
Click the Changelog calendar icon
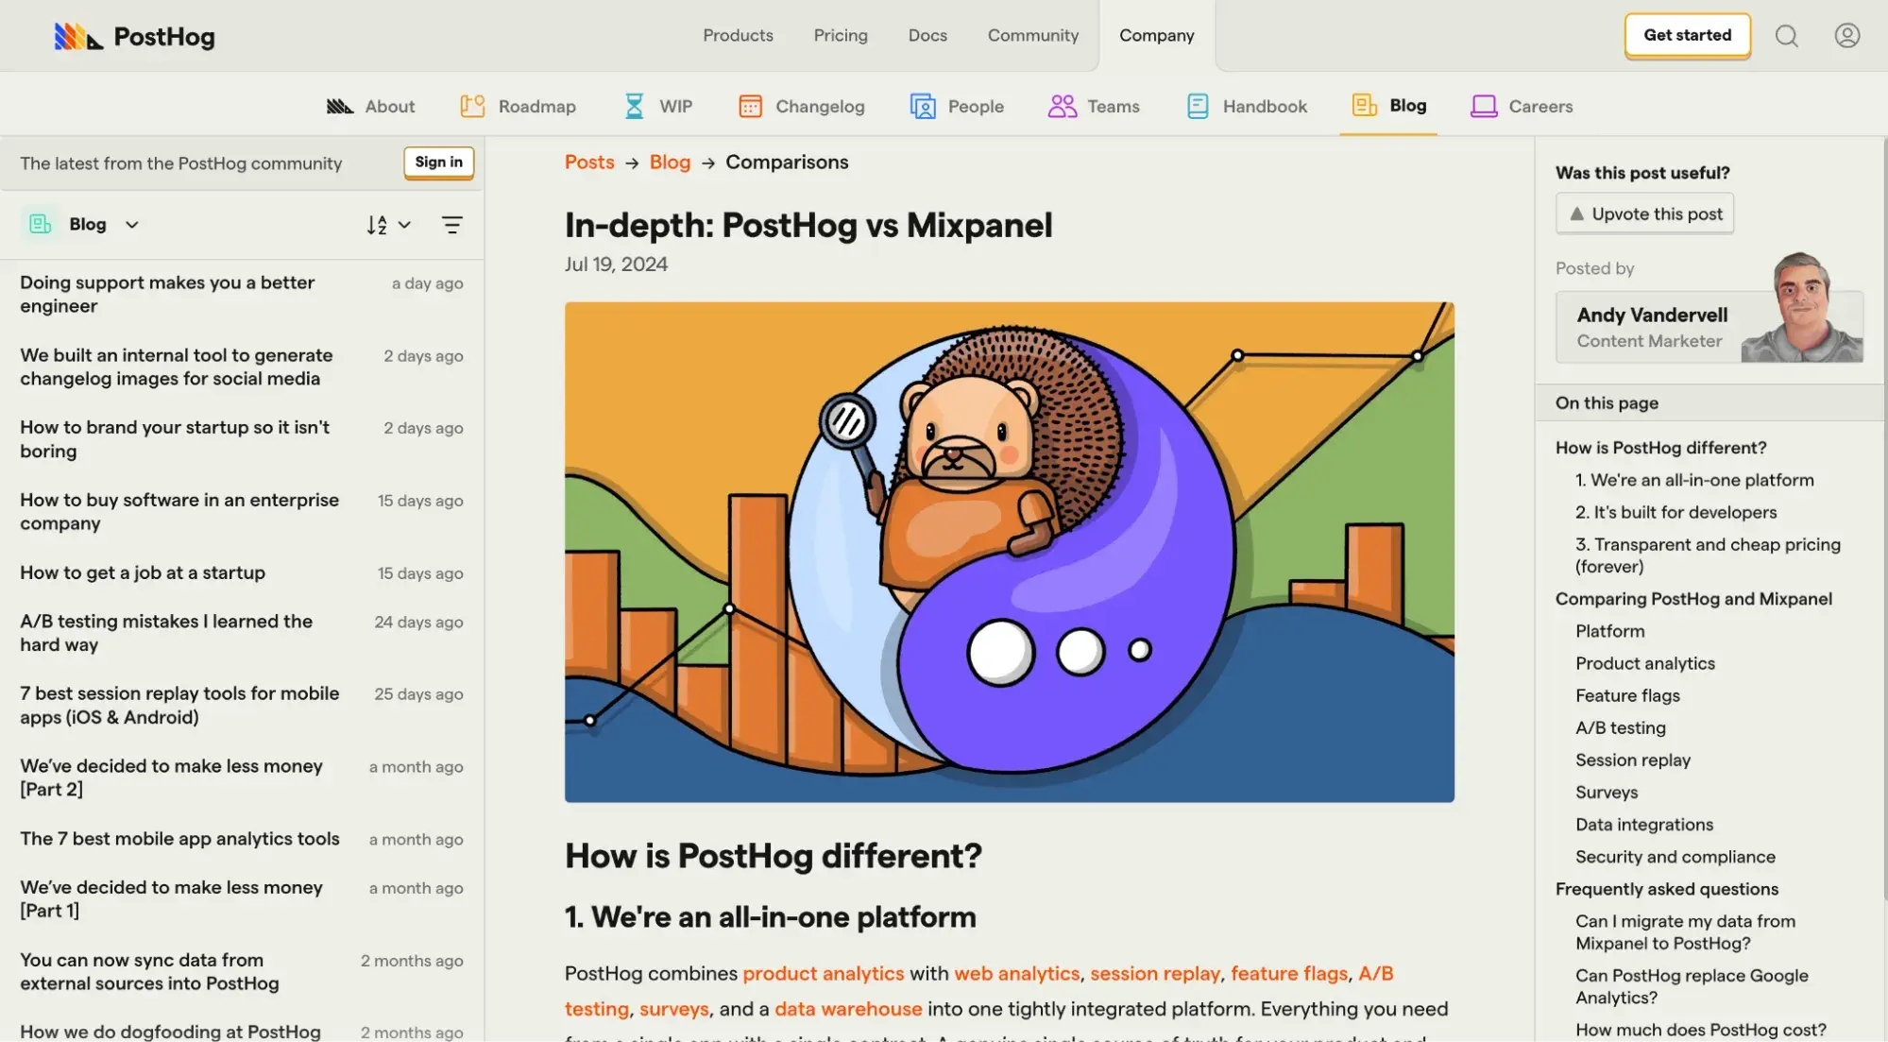click(x=748, y=104)
